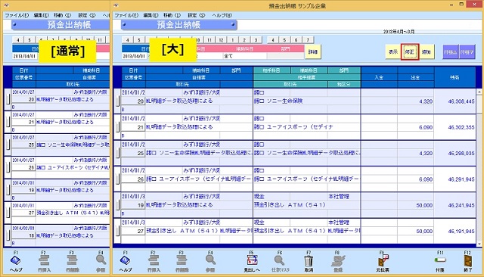Click 諸口 ソニー生命保険 cell in entry 20
The width and height of the screenshot is (484, 277).
point(307,101)
